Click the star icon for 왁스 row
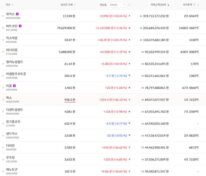Viewport: 206px width, 176px height. coord(3,100)
